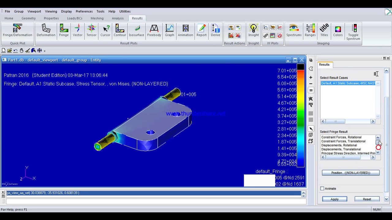Switch to the Analysis ribbon tab
392x220 pixels.
[x=118, y=18]
